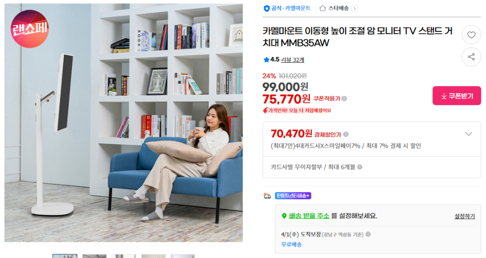The width and height of the screenshot is (486, 258).
Task: Open the 배송 받을 주소 link
Action: pos(309,216)
